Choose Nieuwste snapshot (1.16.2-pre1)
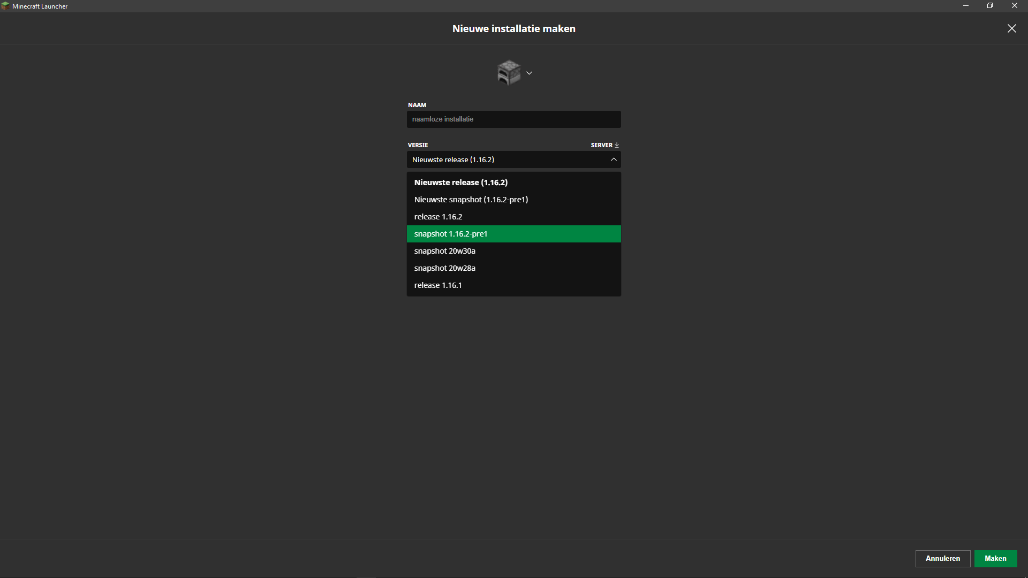The height and width of the screenshot is (578, 1028). [x=471, y=200]
